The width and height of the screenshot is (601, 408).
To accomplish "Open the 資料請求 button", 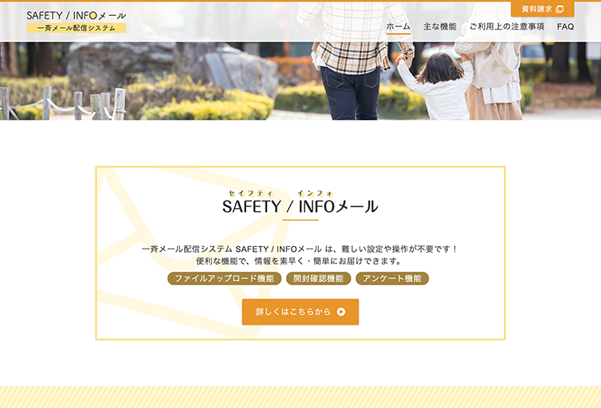I will [542, 9].
